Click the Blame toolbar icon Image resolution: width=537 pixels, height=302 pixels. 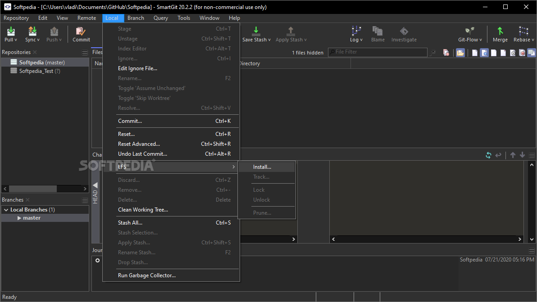pos(378,31)
